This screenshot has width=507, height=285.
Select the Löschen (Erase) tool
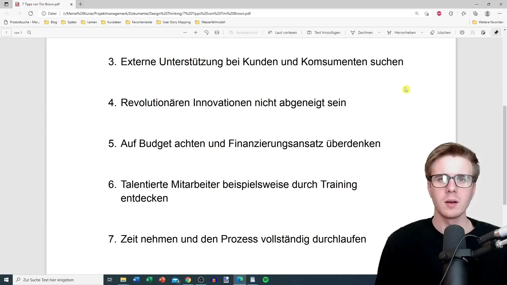click(440, 32)
